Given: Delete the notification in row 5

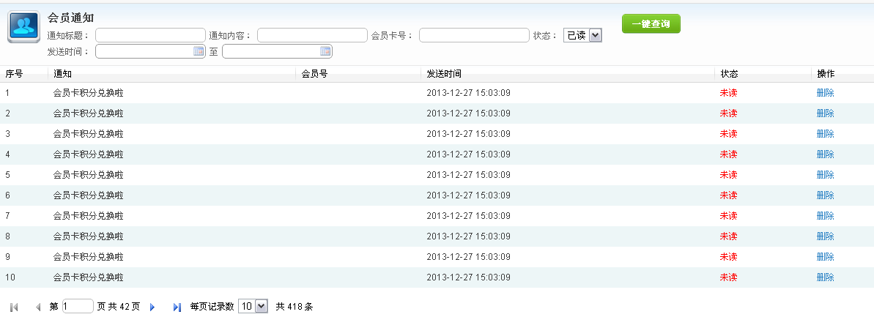Looking at the screenshot, I should (825, 175).
